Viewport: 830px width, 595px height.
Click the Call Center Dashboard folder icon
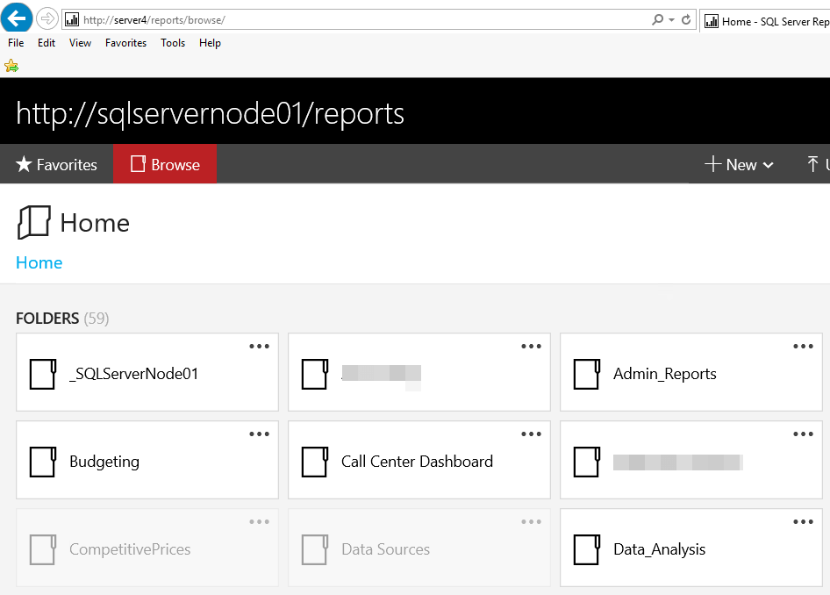pos(315,462)
